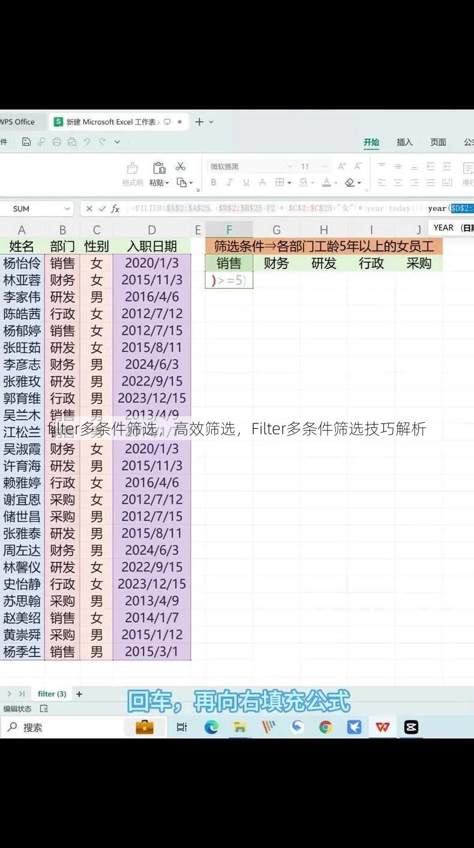Expand the new tab options chevron
Screen dimensions: 474x848
click(x=211, y=122)
